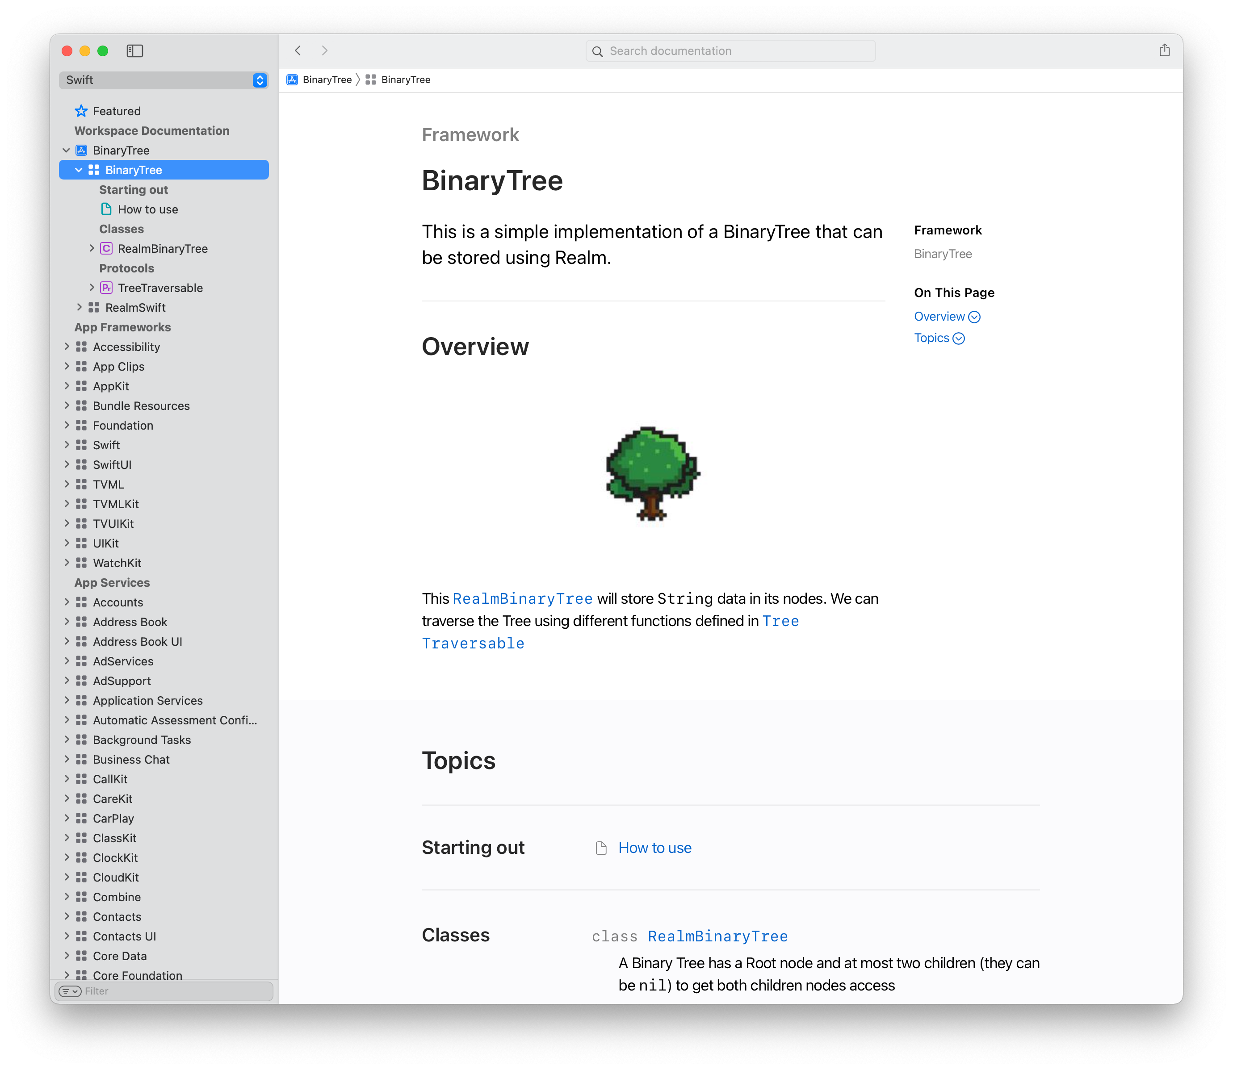Screen dimensions: 1233x1070
Task: Open the filter options menu icon
Action: point(70,991)
